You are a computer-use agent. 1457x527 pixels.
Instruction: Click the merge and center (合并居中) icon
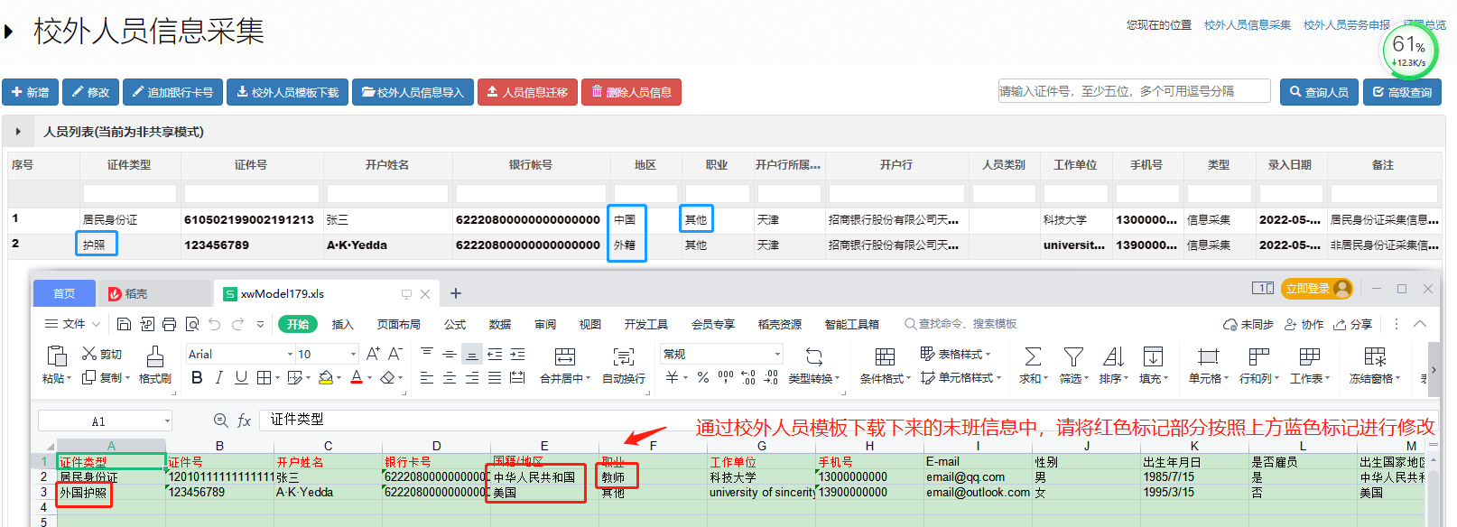564,357
